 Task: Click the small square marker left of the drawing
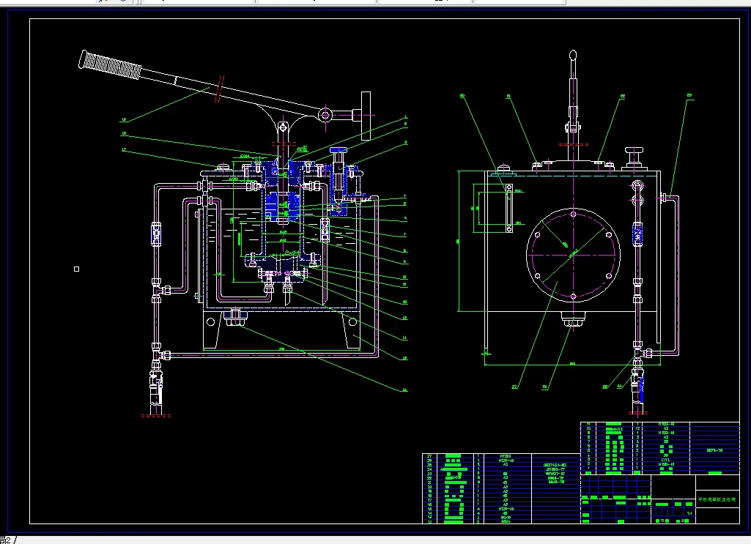coord(77,269)
